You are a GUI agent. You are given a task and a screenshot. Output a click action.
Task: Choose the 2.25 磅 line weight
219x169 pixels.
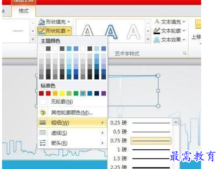click(140, 167)
